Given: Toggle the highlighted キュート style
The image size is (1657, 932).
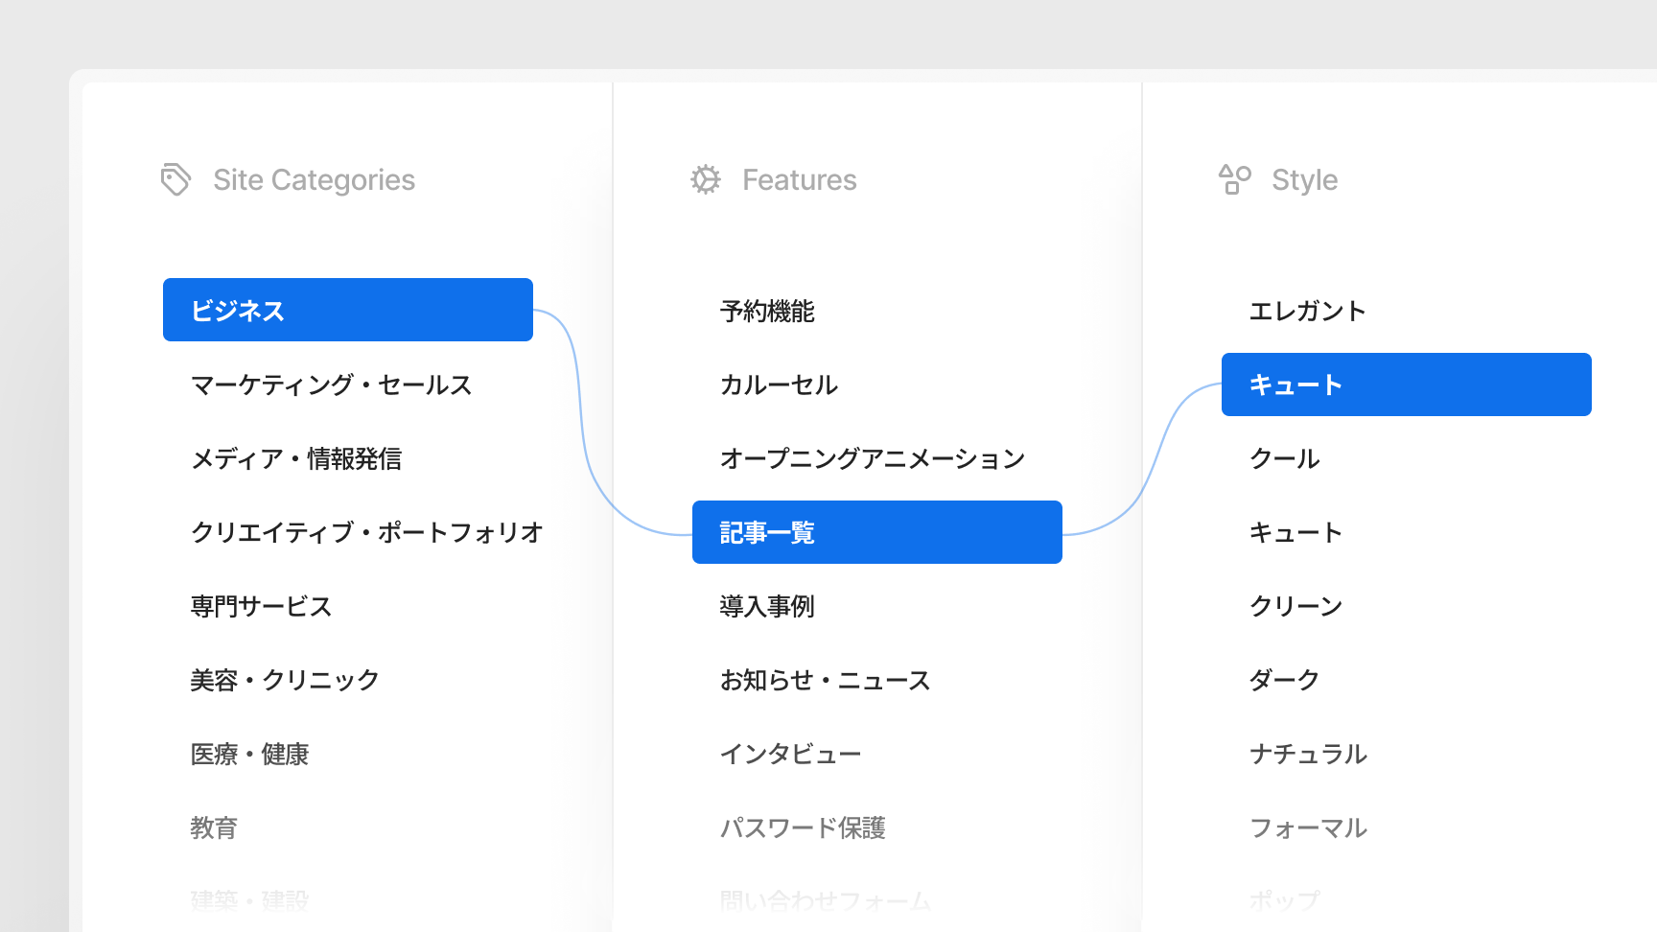Looking at the screenshot, I should (x=1405, y=384).
